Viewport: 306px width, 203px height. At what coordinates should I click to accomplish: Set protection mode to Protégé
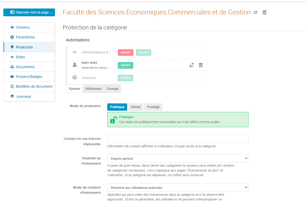[x=153, y=107]
